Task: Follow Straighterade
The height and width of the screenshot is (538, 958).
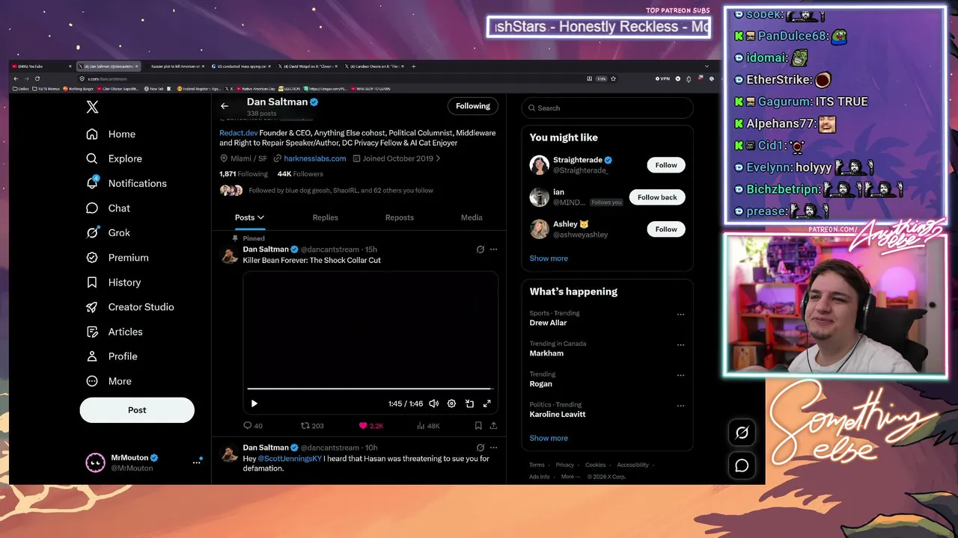Action: click(666, 165)
